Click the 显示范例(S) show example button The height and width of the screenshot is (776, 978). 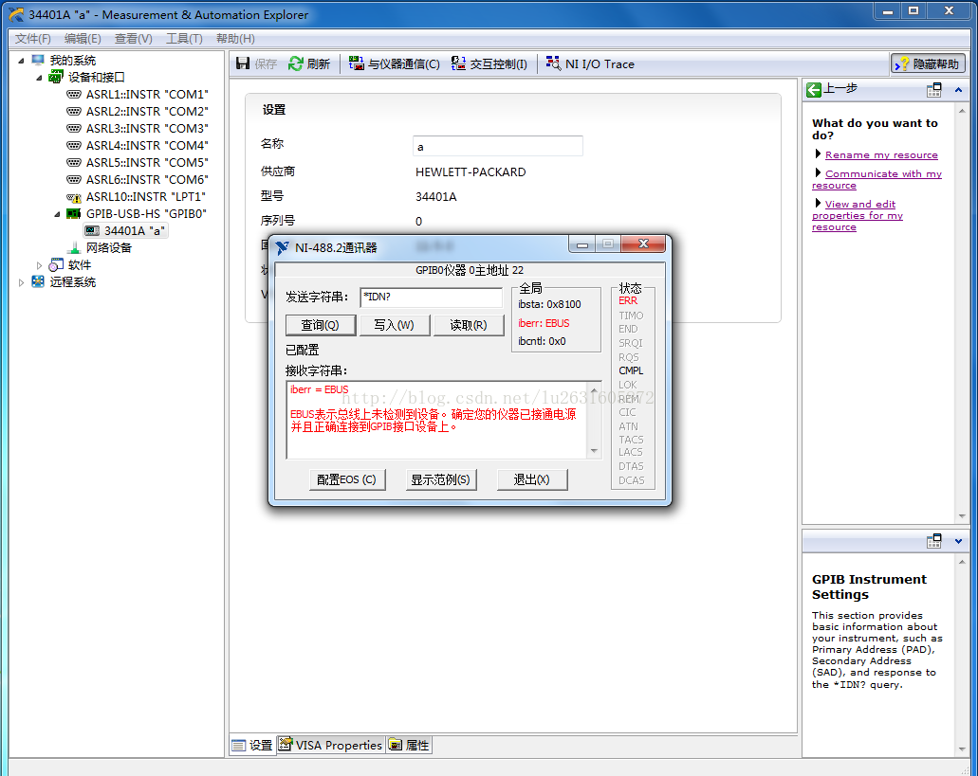(440, 479)
